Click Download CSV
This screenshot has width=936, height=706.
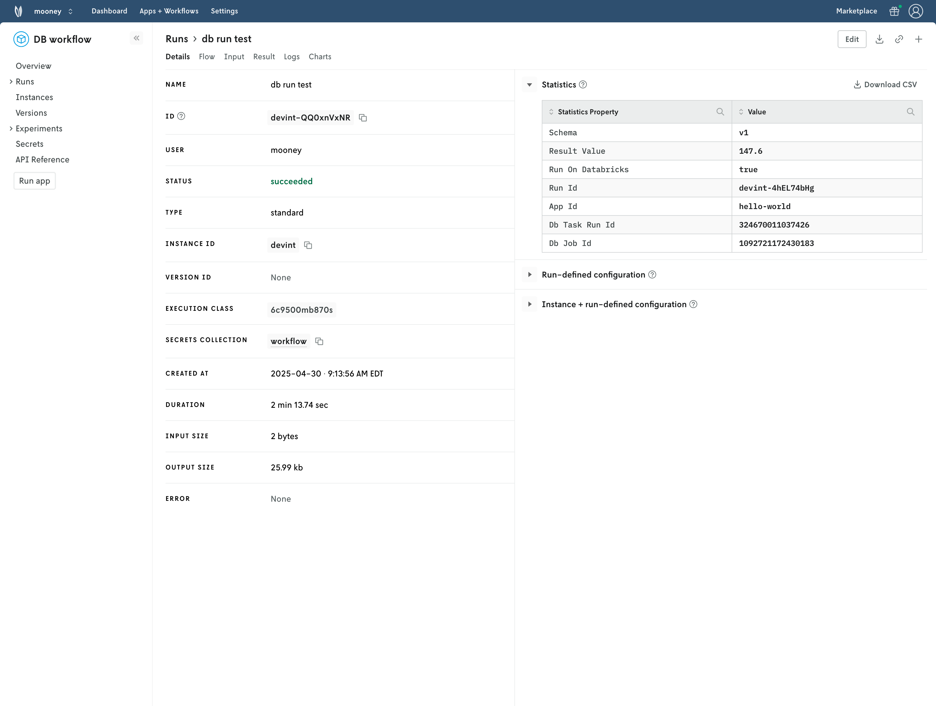click(885, 85)
